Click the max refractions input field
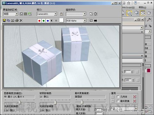 click(x=99, y=113)
